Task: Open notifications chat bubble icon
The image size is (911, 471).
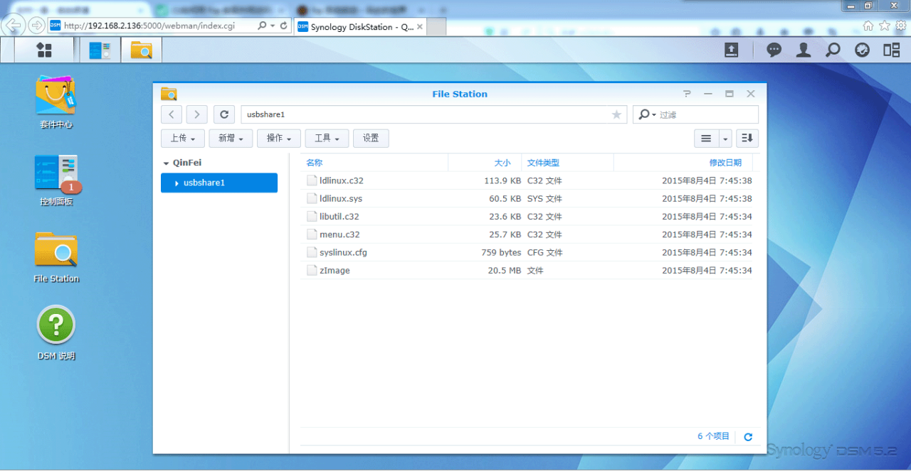Action: [x=774, y=50]
